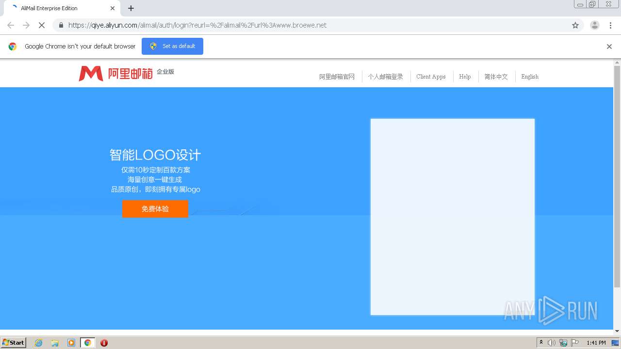This screenshot has width=621, height=349.
Task: Click the Chrome forward arrow
Action: pyautogui.click(x=26, y=25)
